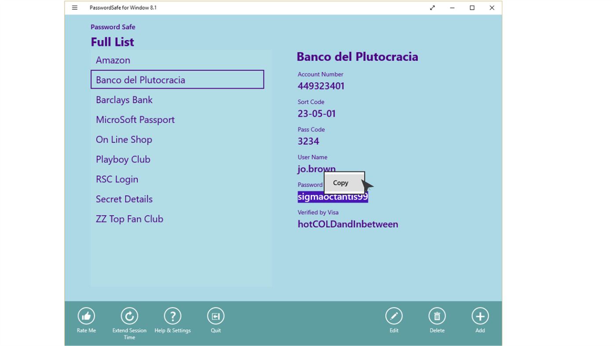The height and width of the screenshot is (346, 615).
Task: Open Help & Settings
Action: tap(172, 315)
